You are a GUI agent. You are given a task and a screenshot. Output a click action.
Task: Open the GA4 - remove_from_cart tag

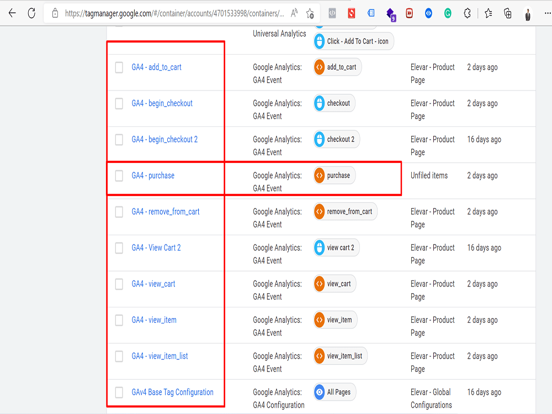click(x=166, y=211)
